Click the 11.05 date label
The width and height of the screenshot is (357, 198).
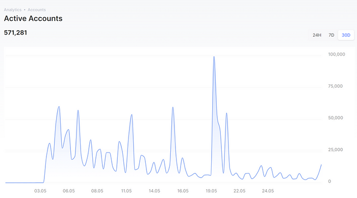126,191
